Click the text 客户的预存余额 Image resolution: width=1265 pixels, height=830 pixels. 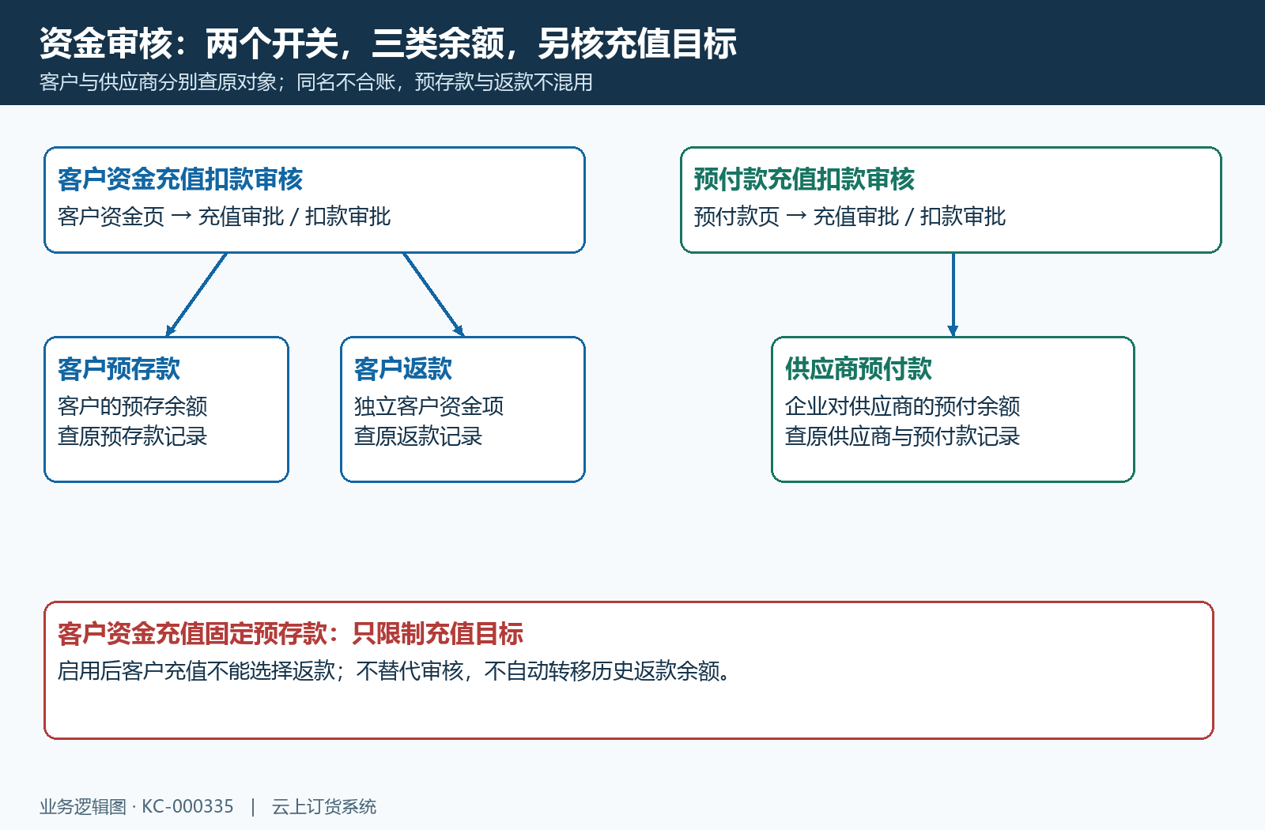133,406
